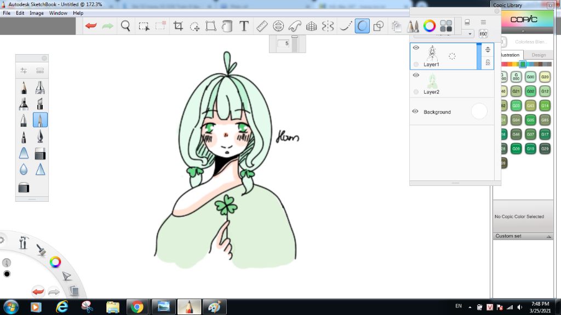Pick the G20 Copic color swatch
This screenshot has height=315, width=561.
[x=545, y=77]
